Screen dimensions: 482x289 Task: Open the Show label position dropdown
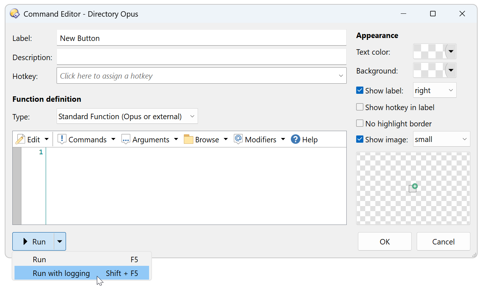[x=435, y=90]
